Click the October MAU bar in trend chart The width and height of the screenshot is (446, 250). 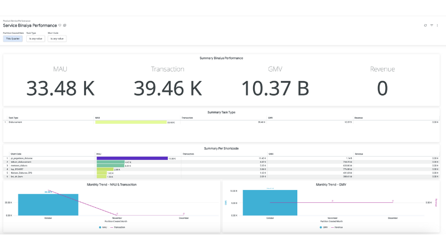(48, 204)
